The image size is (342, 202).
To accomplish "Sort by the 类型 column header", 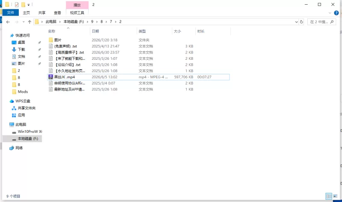I will [x=142, y=31].
